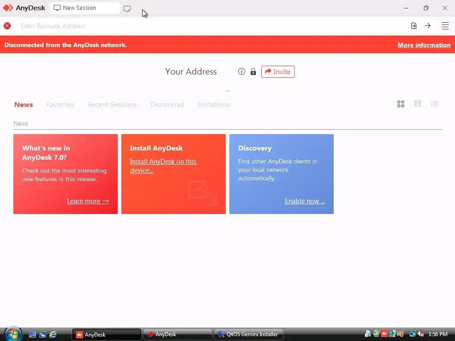Click the red disconnected status icon

7,26
